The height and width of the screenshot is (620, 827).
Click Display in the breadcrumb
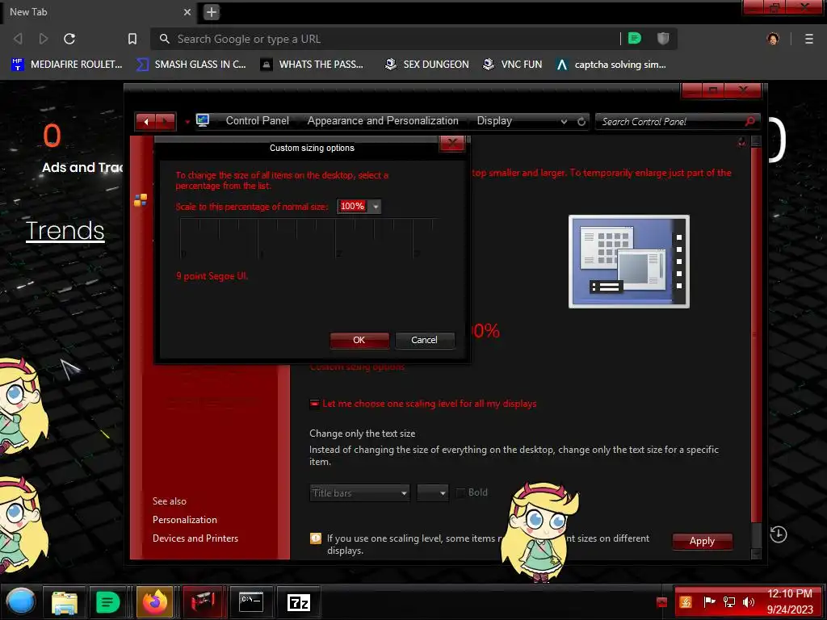tap(494, 121)
